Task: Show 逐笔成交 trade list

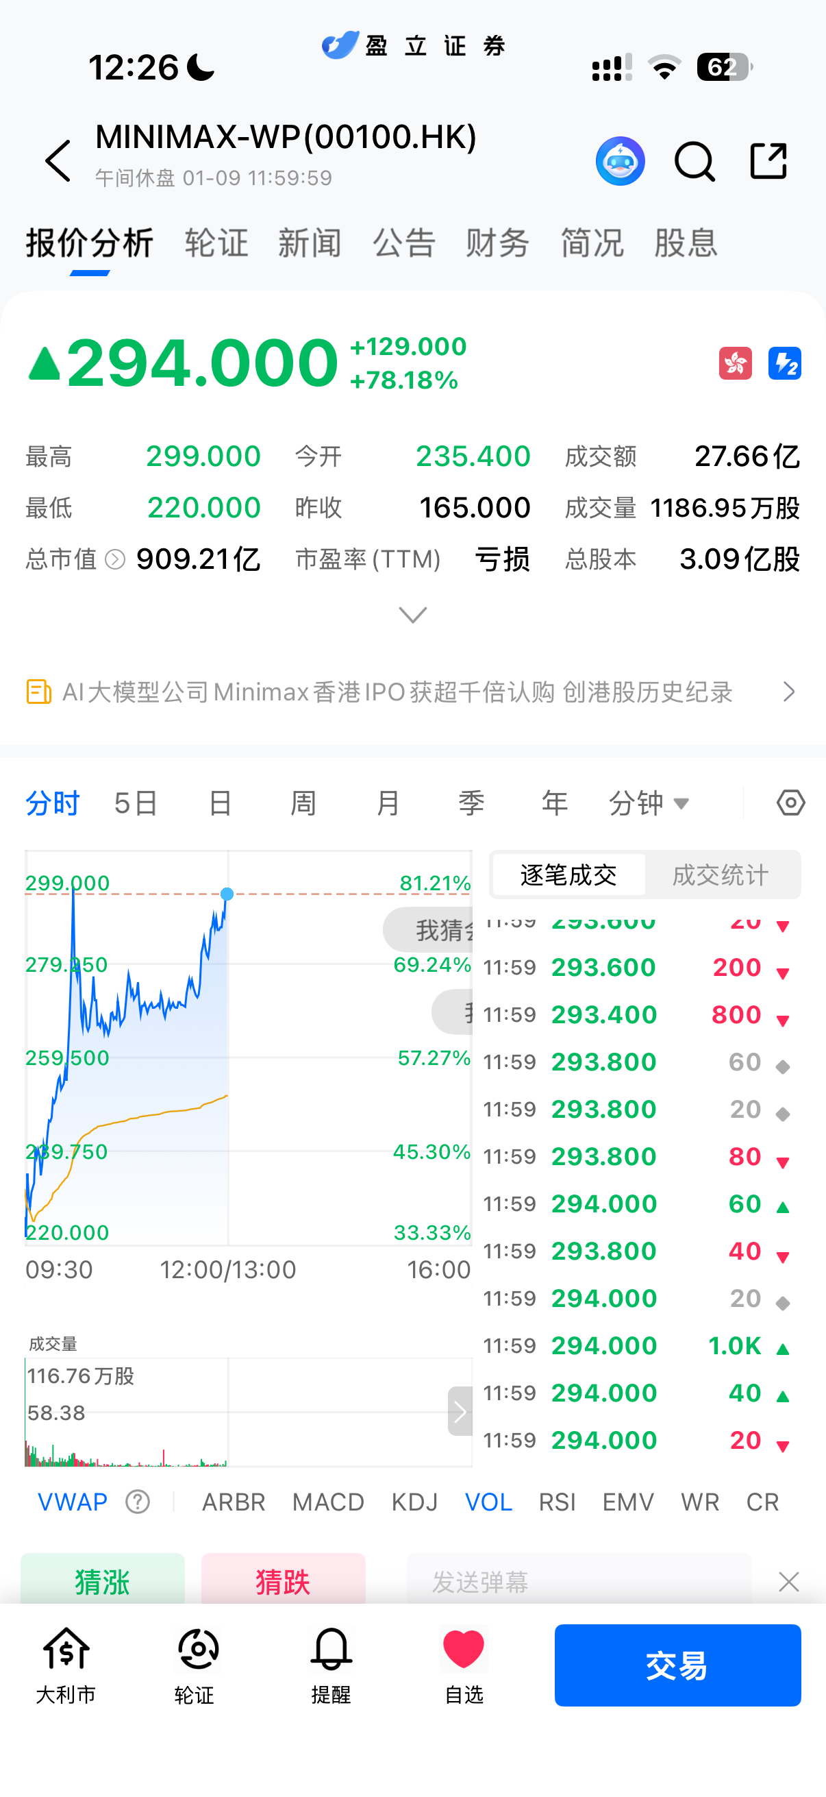Action: tap(568, 875)
